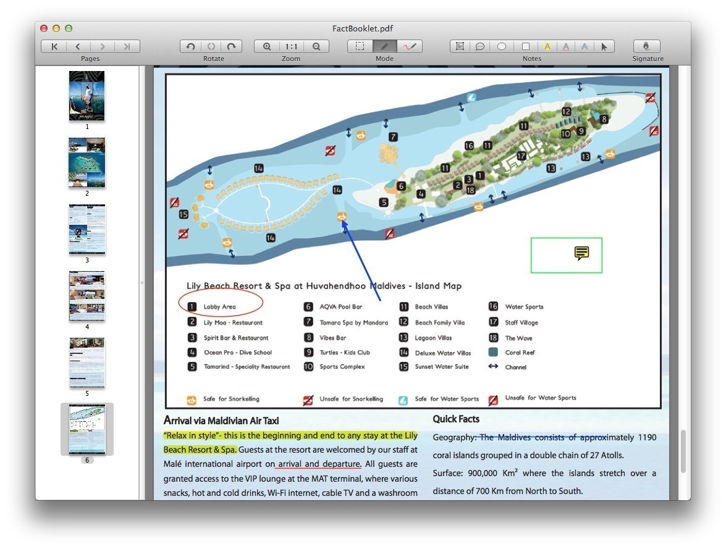The height and width of the screenshot is (549, 726).
Task: Open the Signature tool
Action: [x=646, y=46]
